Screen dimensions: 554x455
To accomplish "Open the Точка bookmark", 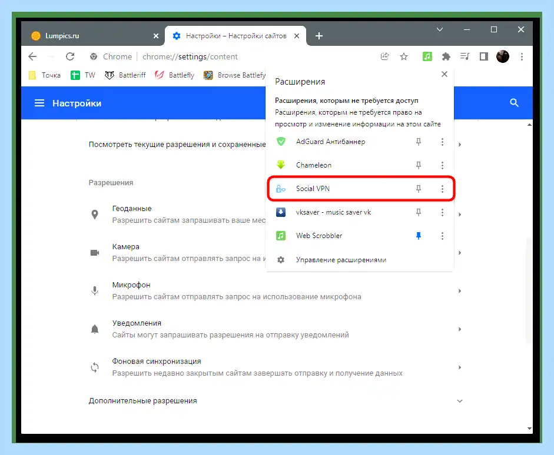I will [x=45, y=75].
